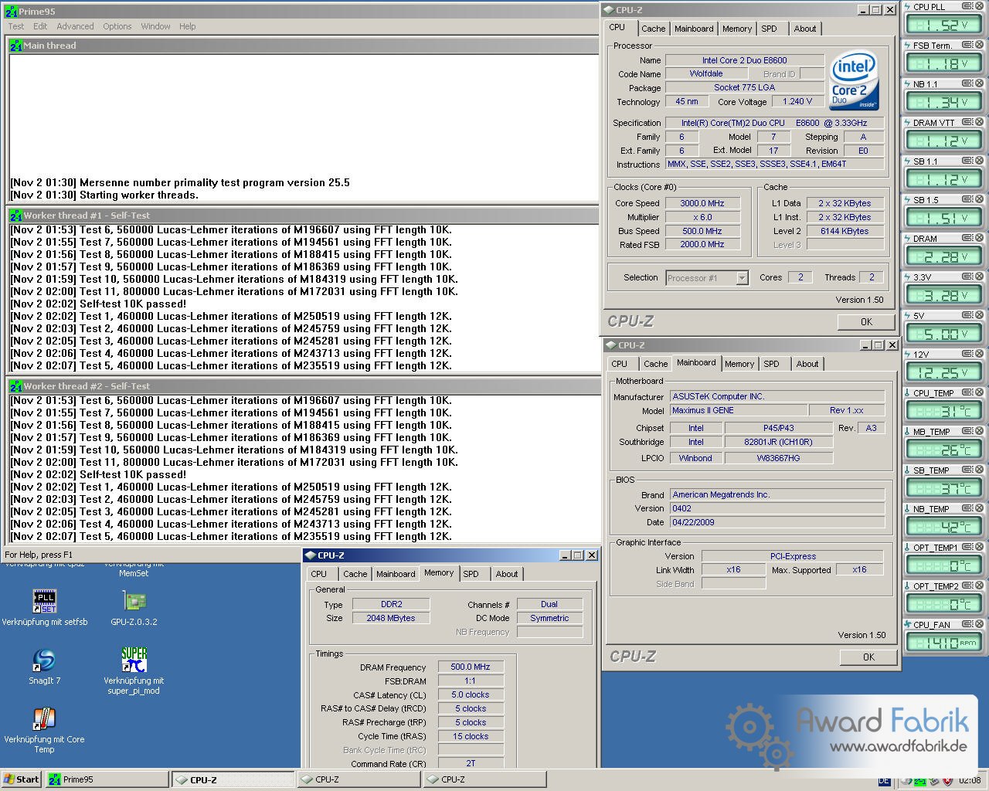Click the Worker thread #1 window icon
This screenshot has height=791, width=989.
click(x=15, y=216)
